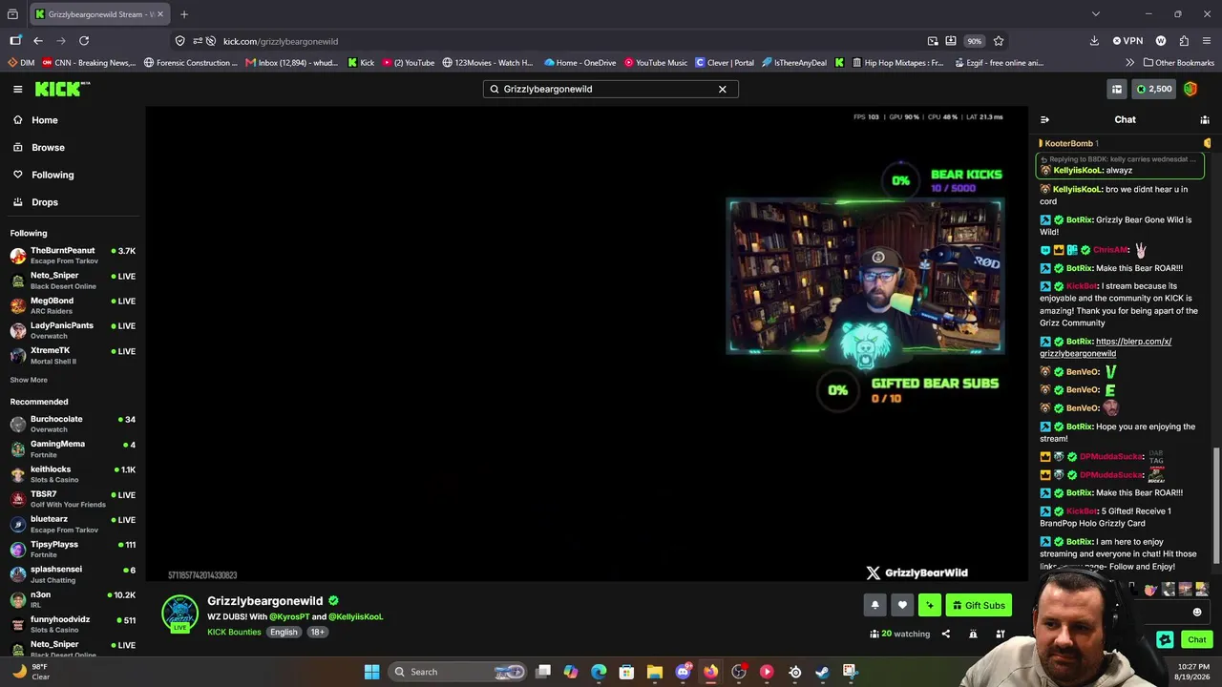Open Hip Hop Mixtapes bookmark
The height and width of the screenshot is (687, 1222).
[895, 63]
